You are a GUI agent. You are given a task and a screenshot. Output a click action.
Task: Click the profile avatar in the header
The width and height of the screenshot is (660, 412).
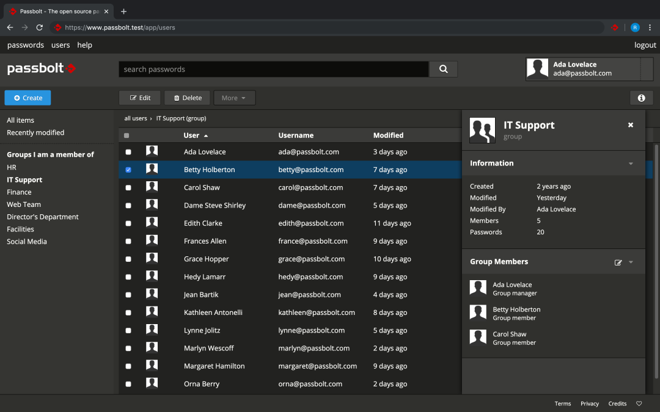point(538,69)
